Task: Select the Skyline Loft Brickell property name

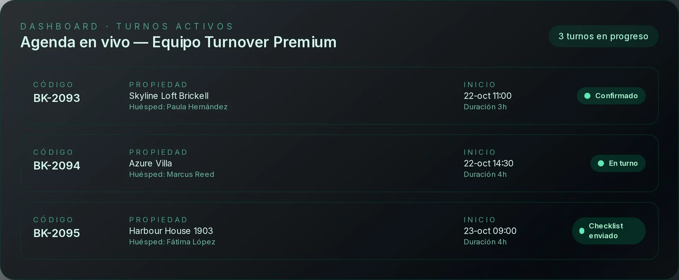Action: point(169,96)
